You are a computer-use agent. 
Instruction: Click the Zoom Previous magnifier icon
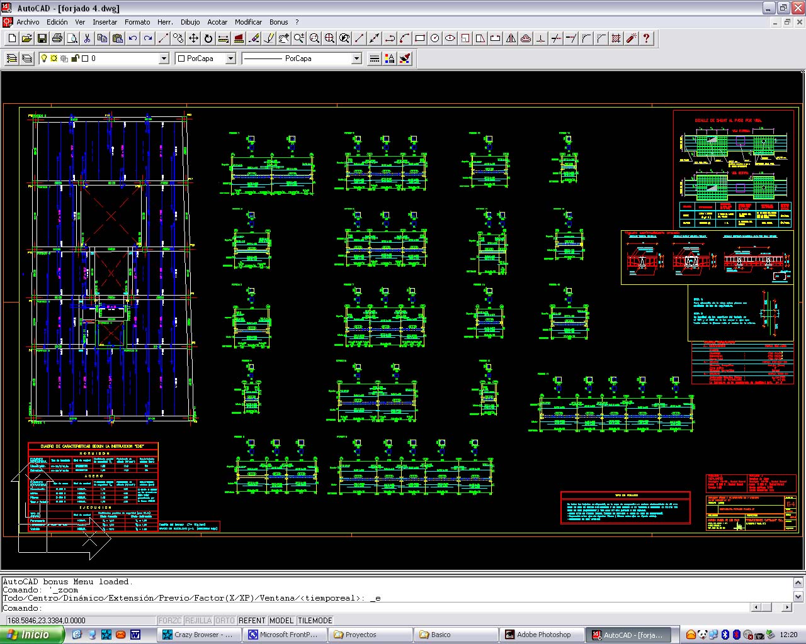pyautogui.click(x=344, y=38)
